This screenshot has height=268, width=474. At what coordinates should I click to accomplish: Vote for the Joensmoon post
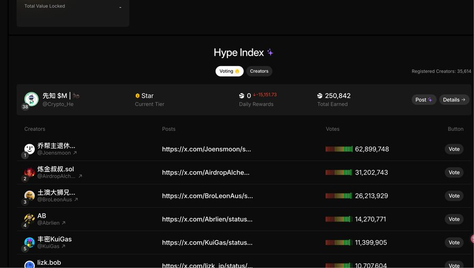pyautogui.click(x=454, y=149)
